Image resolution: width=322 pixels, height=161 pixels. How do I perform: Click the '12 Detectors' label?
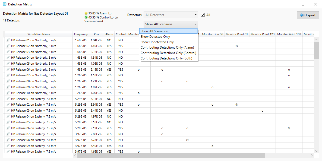coord(11,20)
